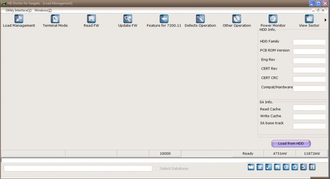
Task: Click the circled-I power icon
Action: point(286,167)
